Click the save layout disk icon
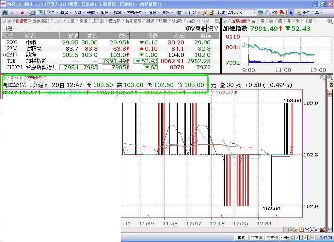Viewport: 334px width, 242px height. pos(212,13)
